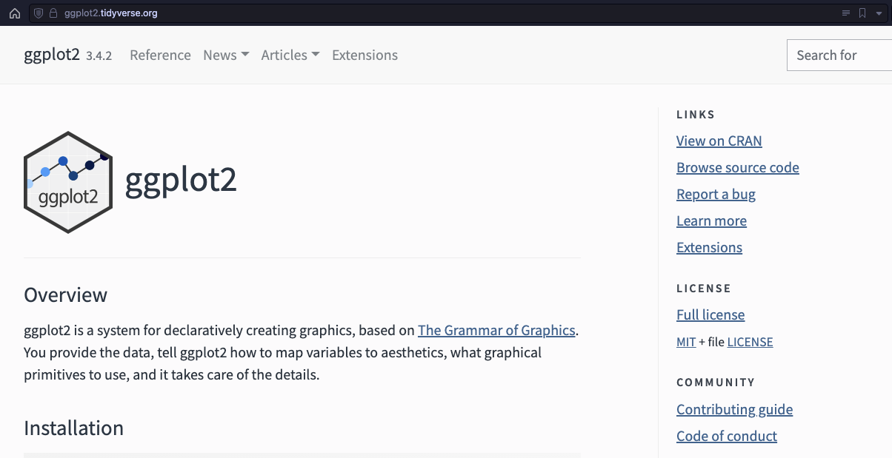892x458 pixels.
Task: Select the Report a bug link
Action: click(x=716, y=195)
